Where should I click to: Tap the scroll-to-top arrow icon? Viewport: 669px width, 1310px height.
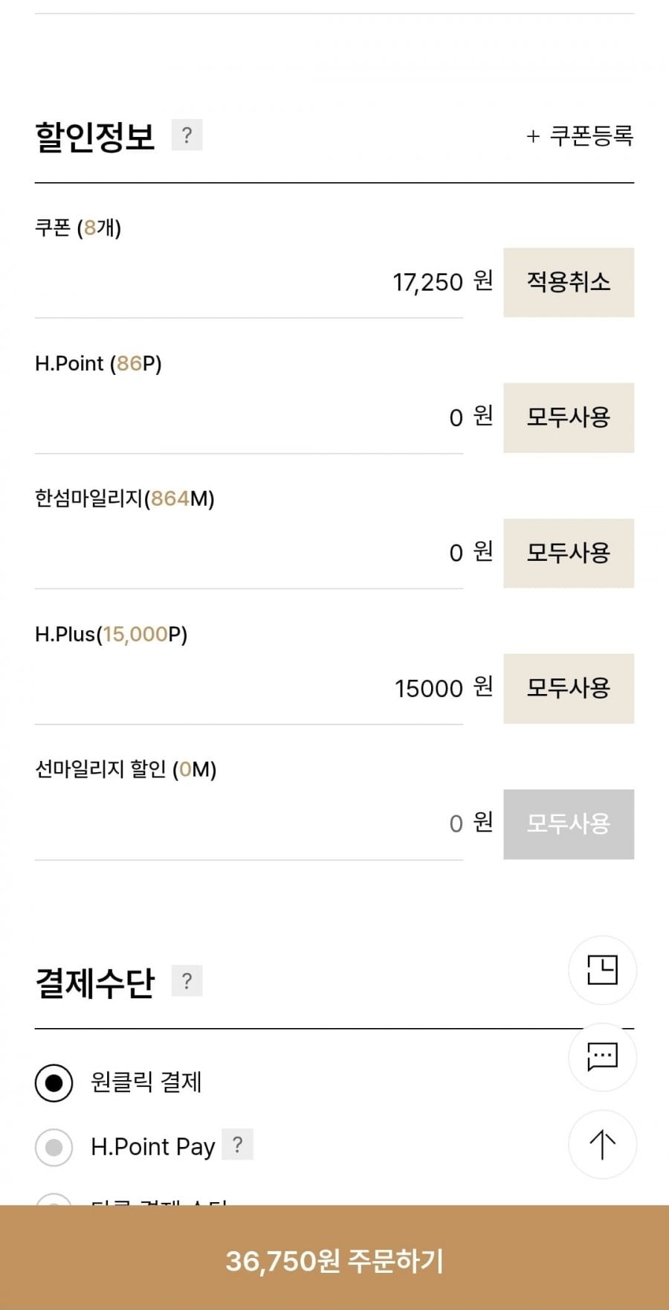(x=602, y=1144)
